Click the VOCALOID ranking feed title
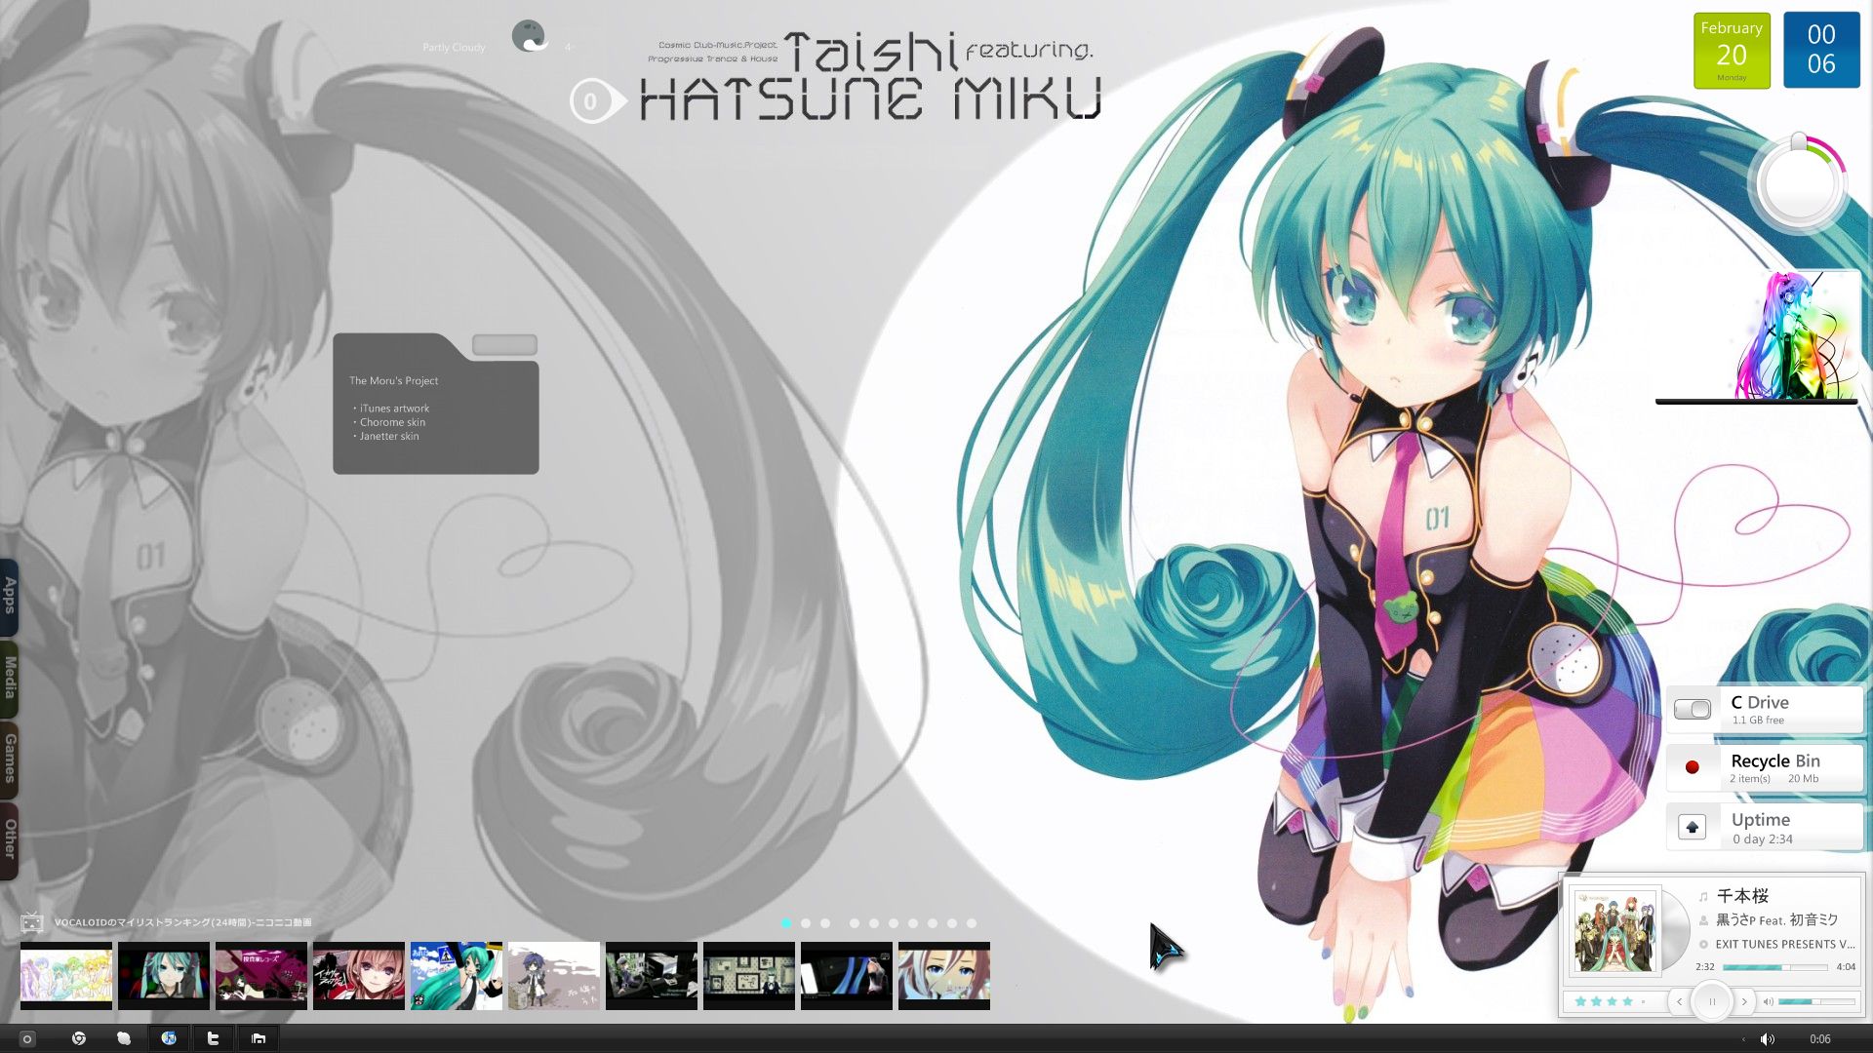This screenshot has width=1873, height=1053. [x=183, y=922]
